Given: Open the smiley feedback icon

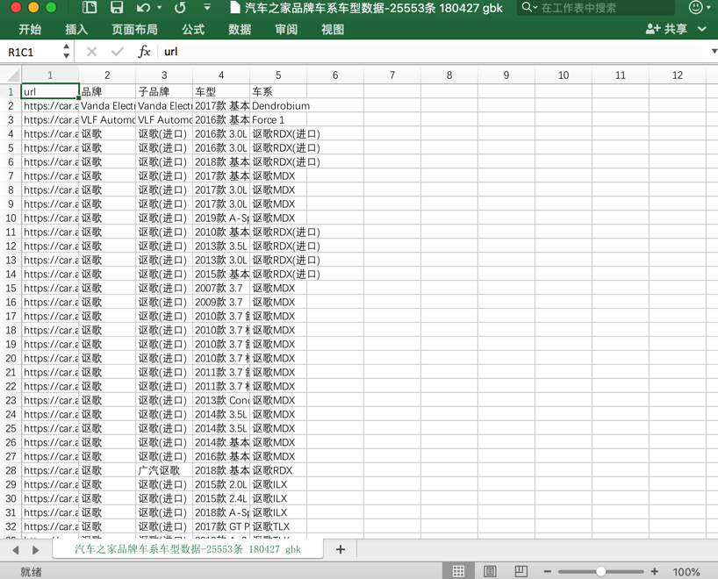Looking at the screenshot, I should coord(695,7).
